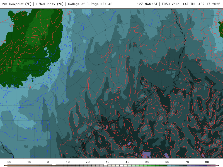Viewport: 223px width, 167px height.
Task: Click the 'Lifted Index (°C)' header label
Action: tap(50, 4)
